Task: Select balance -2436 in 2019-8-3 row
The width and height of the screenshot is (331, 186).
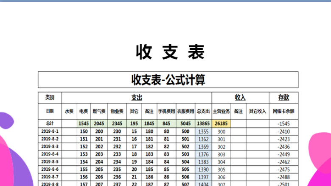Action: tap(283, 147)
